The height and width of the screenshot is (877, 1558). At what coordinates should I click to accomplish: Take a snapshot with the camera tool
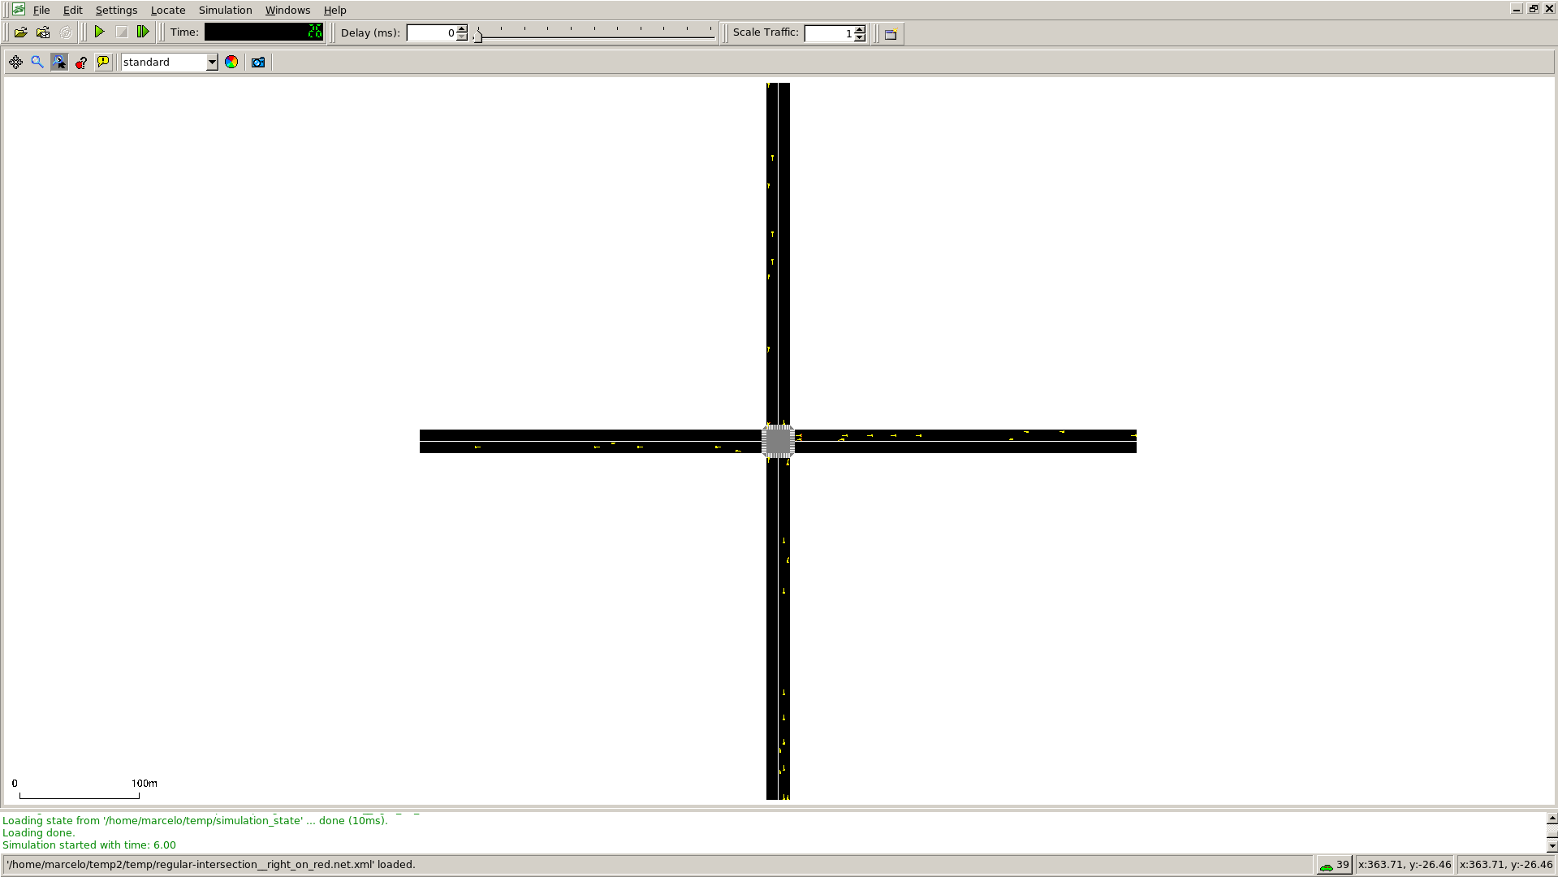(x=257, y=62)
